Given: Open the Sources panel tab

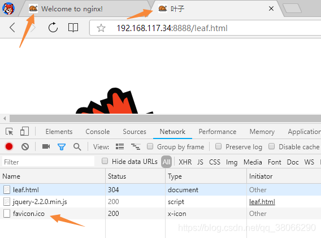Looking at the screenshot, I should 135,132.
